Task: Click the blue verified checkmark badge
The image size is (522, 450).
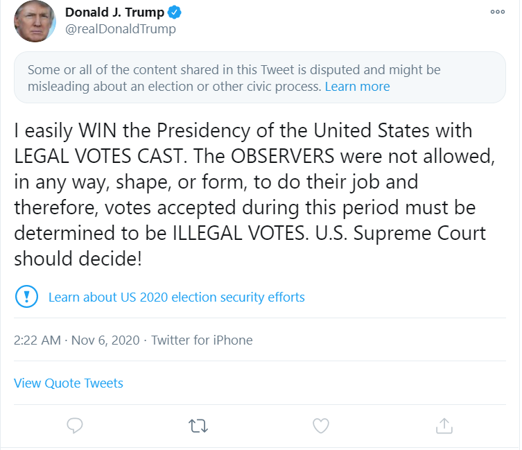Action: [174, 12]
